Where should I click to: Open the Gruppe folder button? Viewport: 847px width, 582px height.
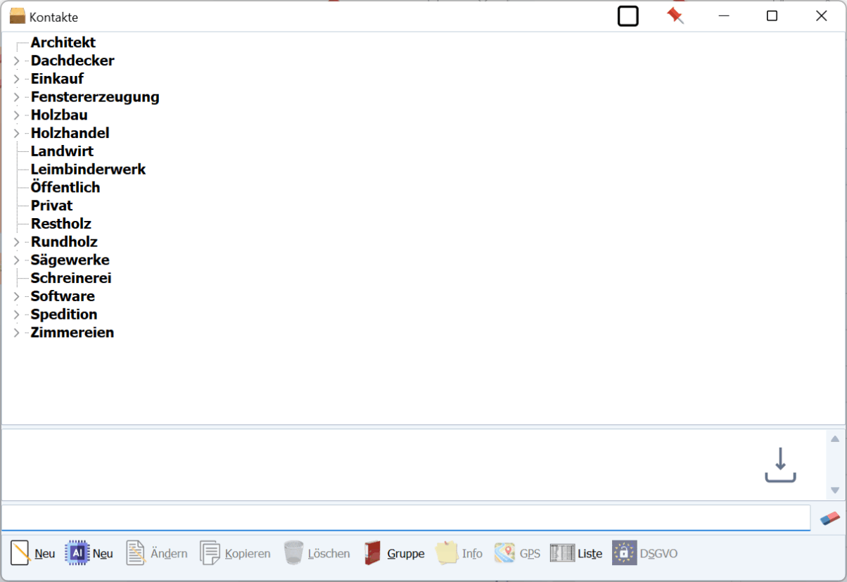click(394, 553)
